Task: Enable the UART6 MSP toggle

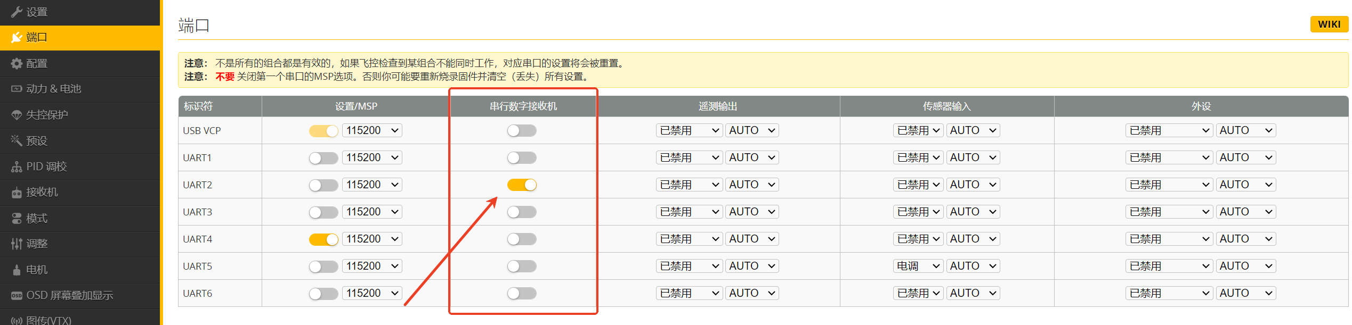Action: pos(323,294)
